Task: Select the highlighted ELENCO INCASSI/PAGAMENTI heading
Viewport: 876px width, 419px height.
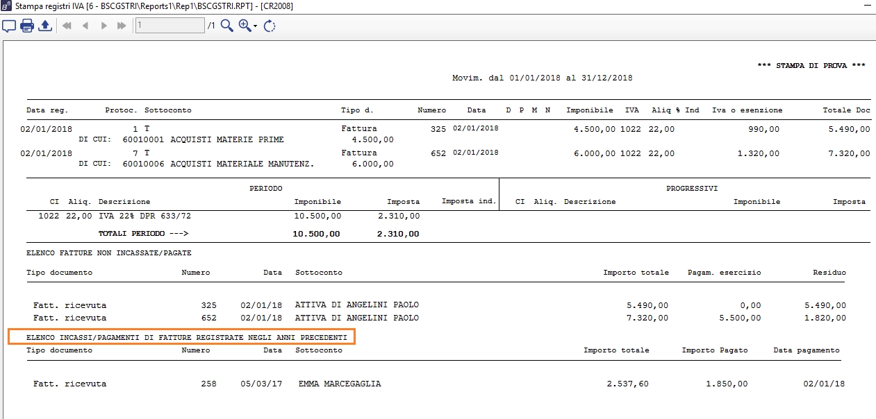Action: [x=182, y=337]
